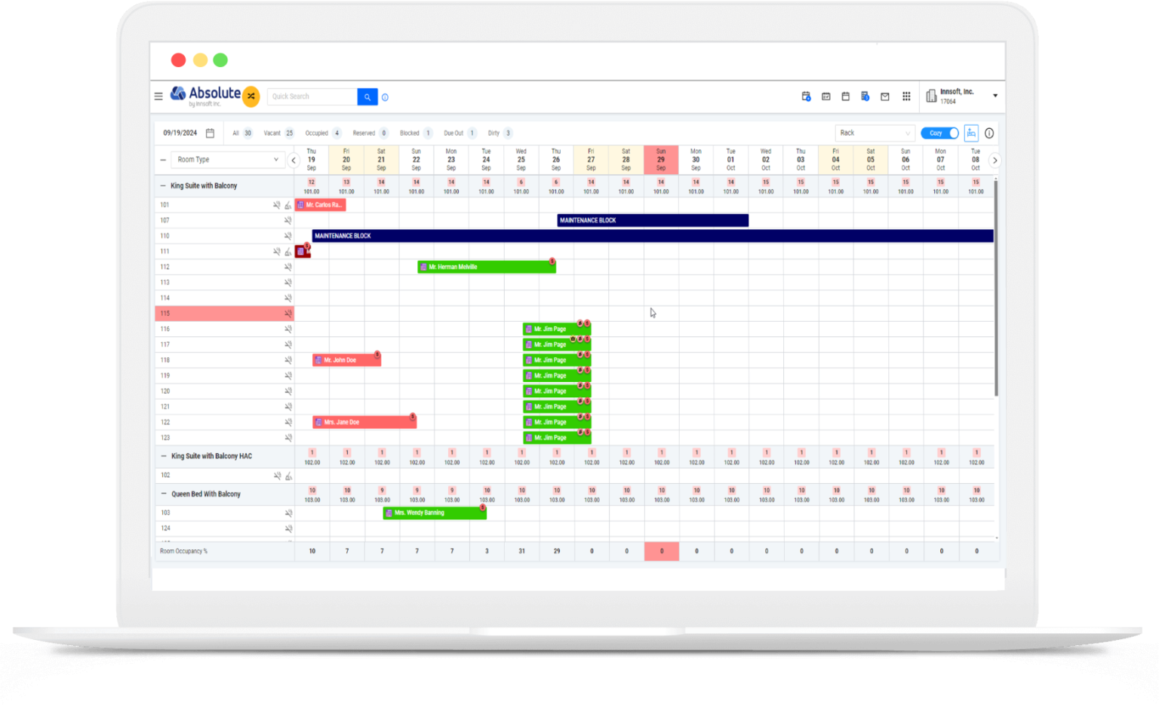Click the MAINTENANCE BLOCK bar on room 107
Screen dimensions: 1159x713
[x=652, y=220]
